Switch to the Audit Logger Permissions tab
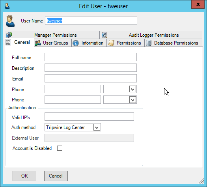 point(151,35)
